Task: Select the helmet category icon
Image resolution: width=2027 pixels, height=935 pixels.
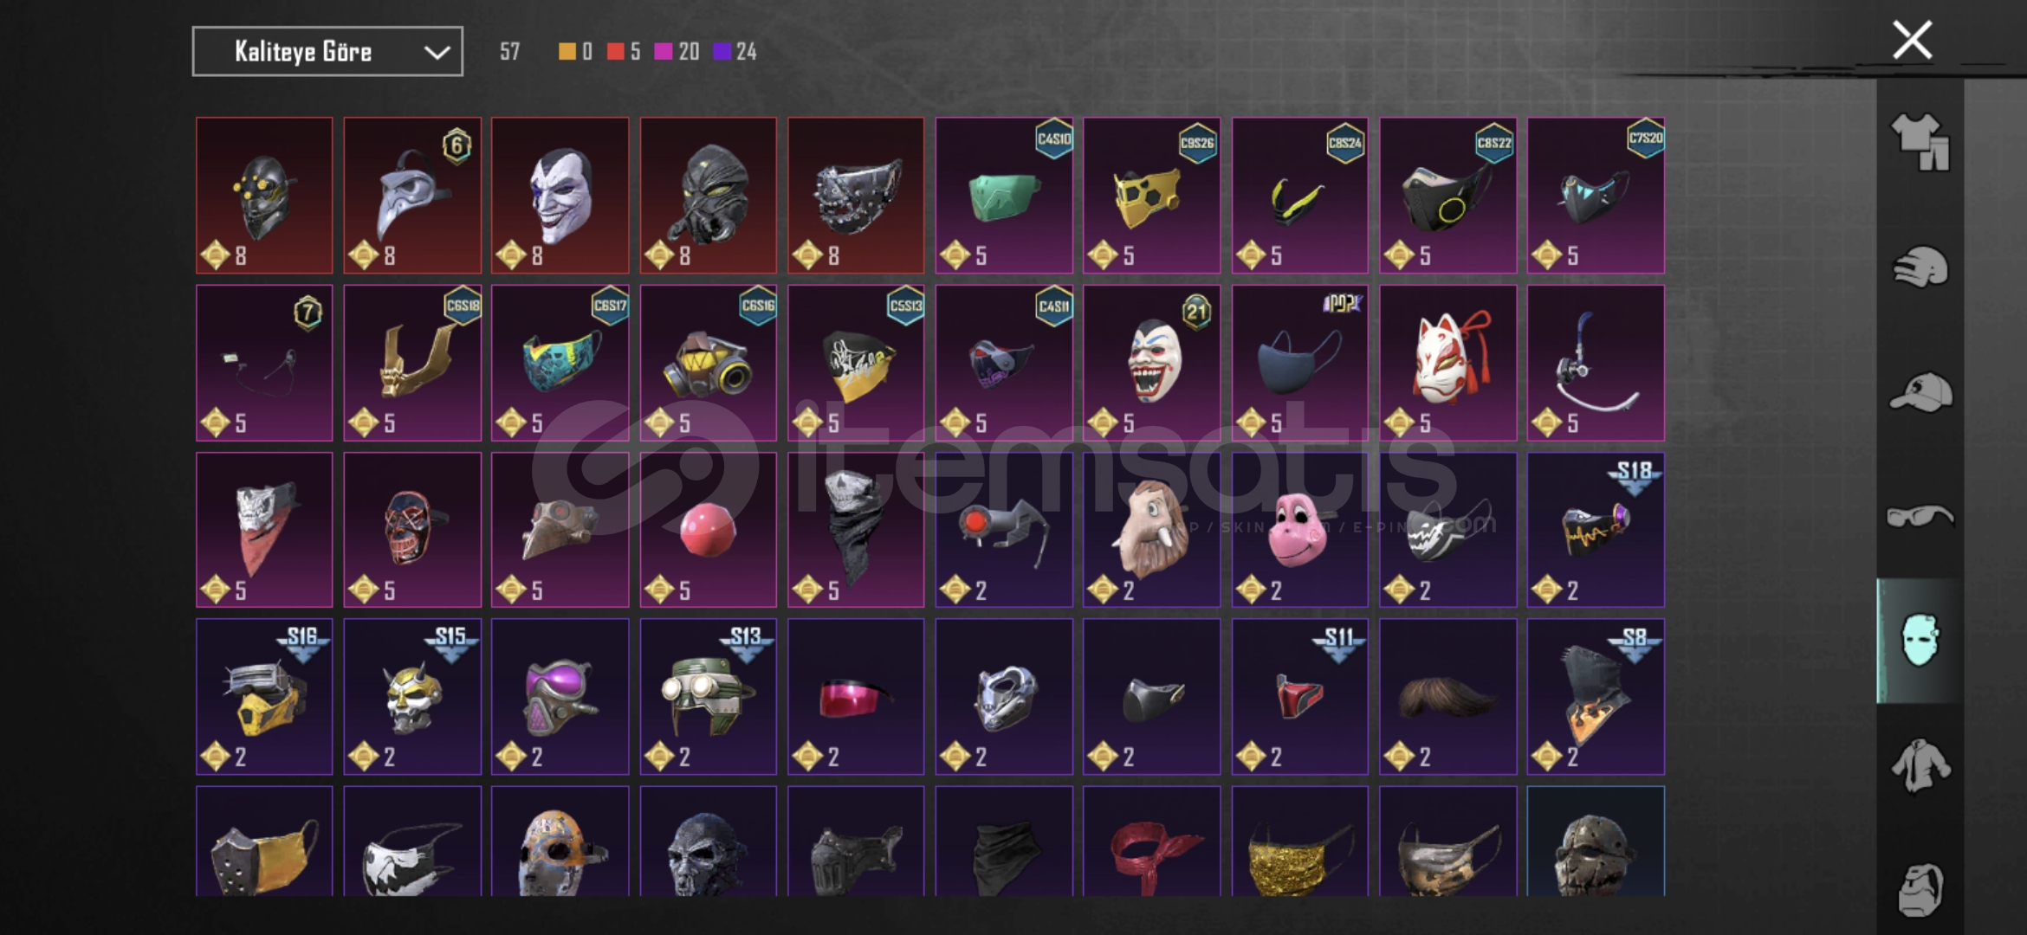Action: 1920,267
